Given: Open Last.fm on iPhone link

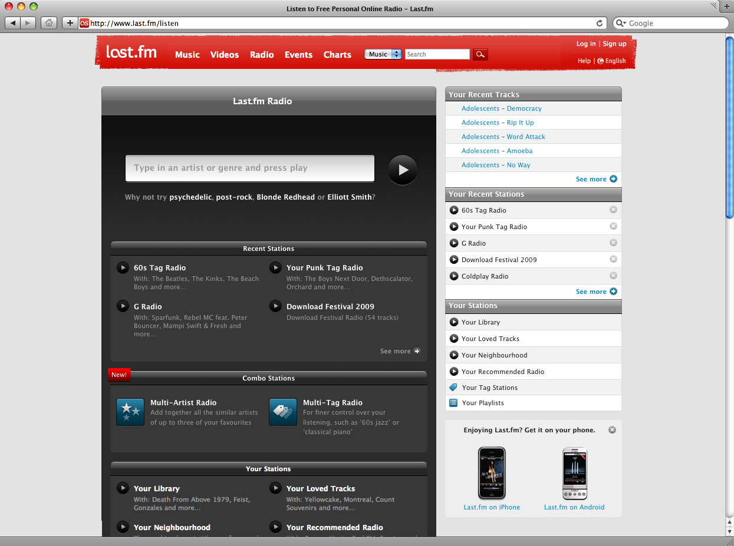Looking at the screenshot, I should tap(492, 507).
